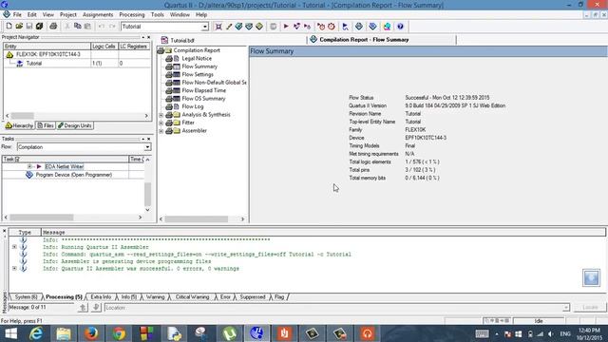Switch to the Files tab in Project Navigator

46,125
